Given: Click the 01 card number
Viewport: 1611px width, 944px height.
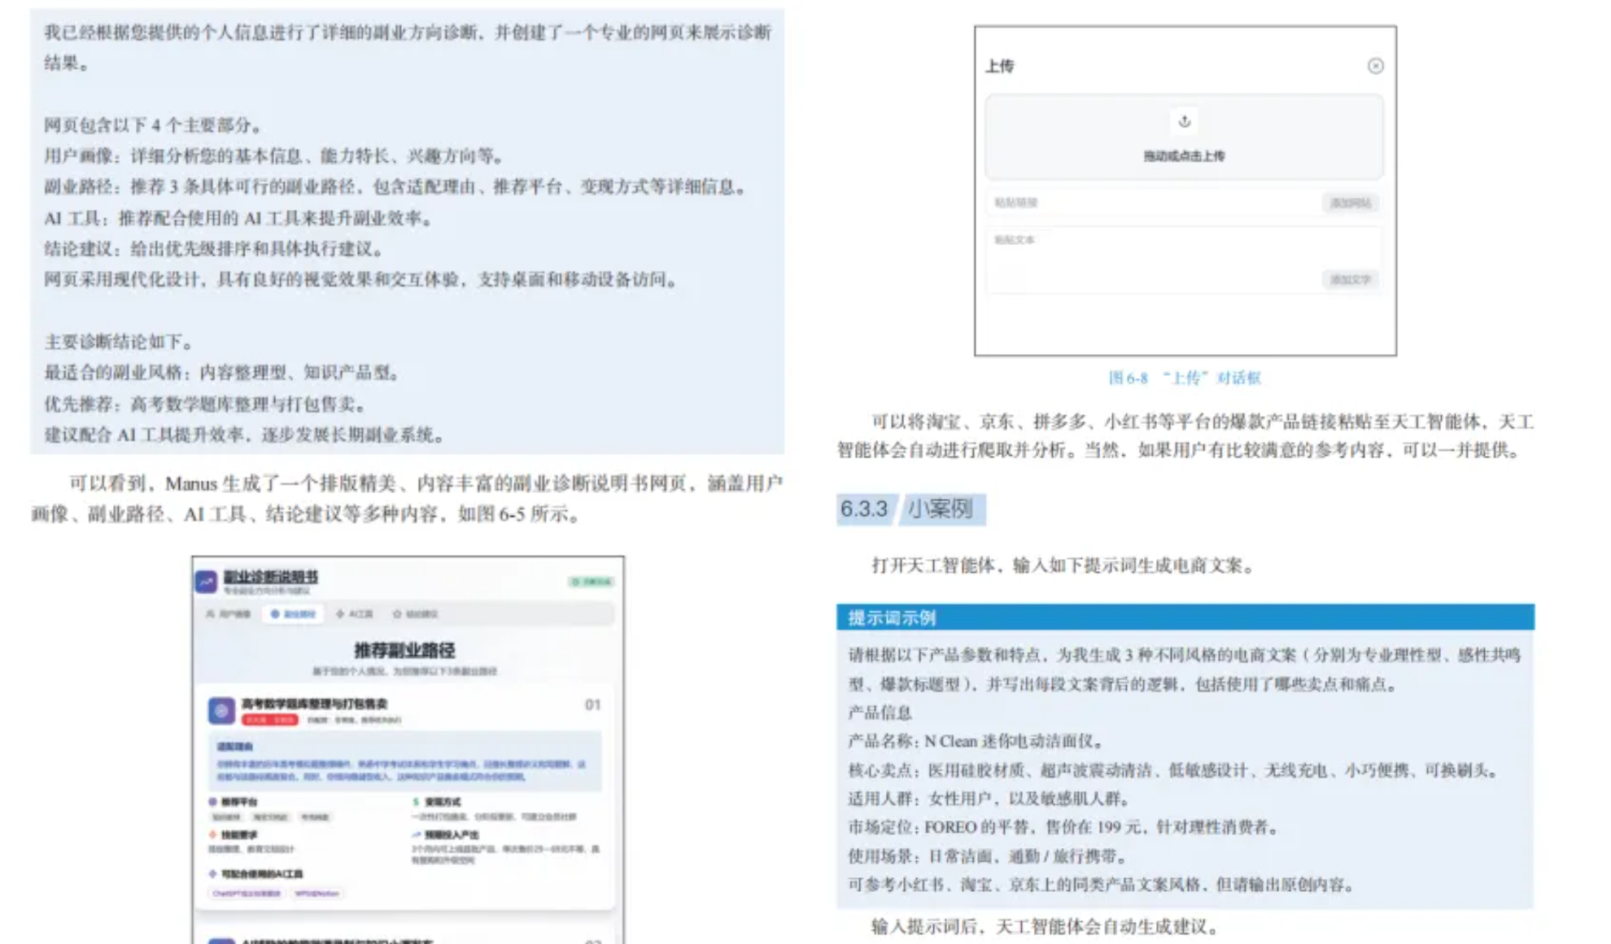Looking at the screenshot, I should tap(592, 705).
